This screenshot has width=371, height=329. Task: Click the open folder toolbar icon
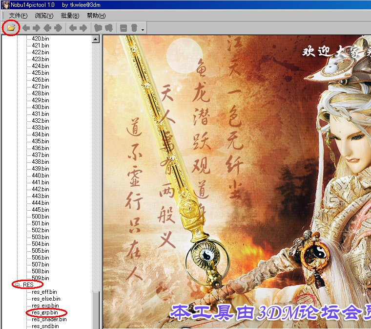(11, 28)
